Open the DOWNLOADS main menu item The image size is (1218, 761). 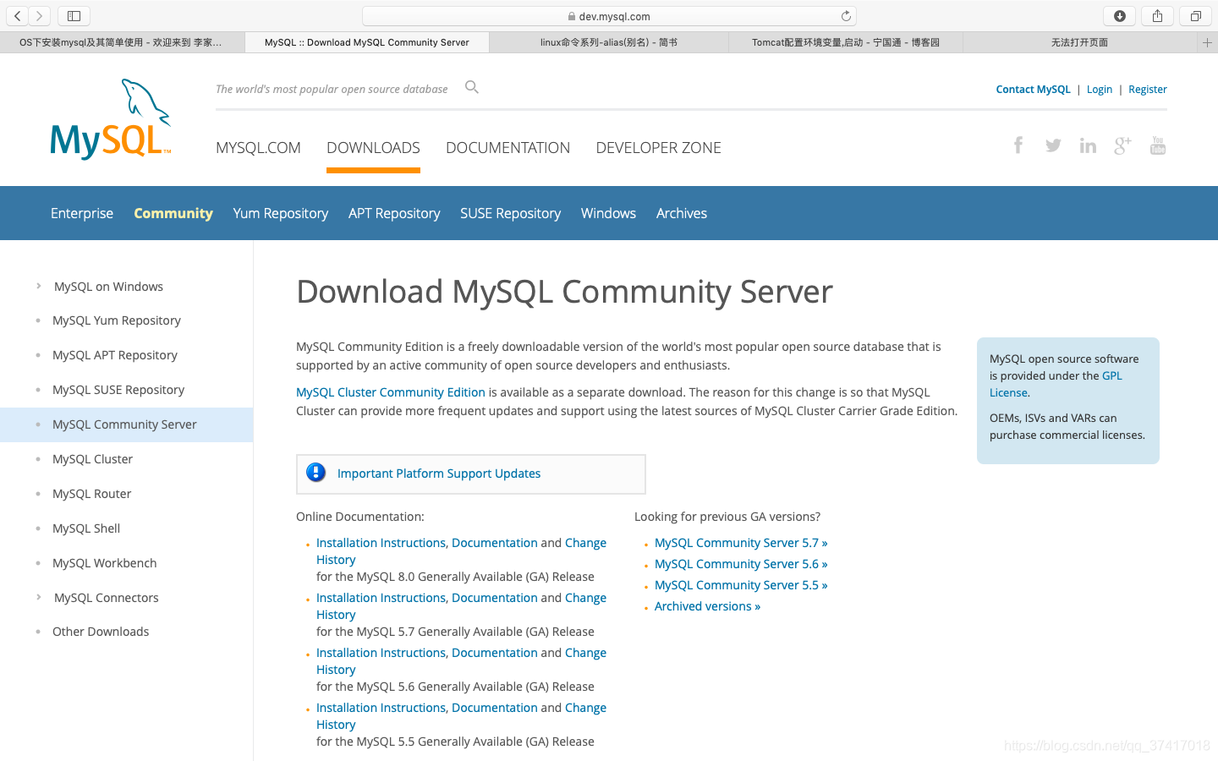[373, 148]
